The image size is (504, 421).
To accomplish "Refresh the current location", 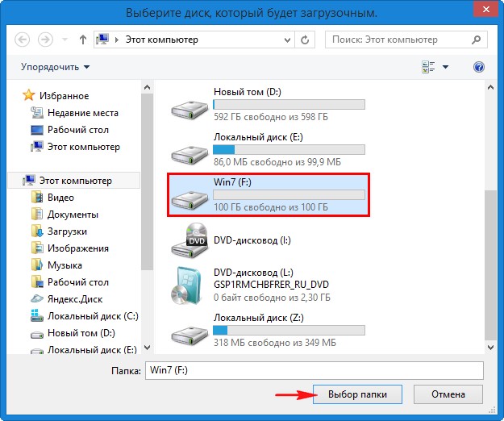I will (305, 40).
